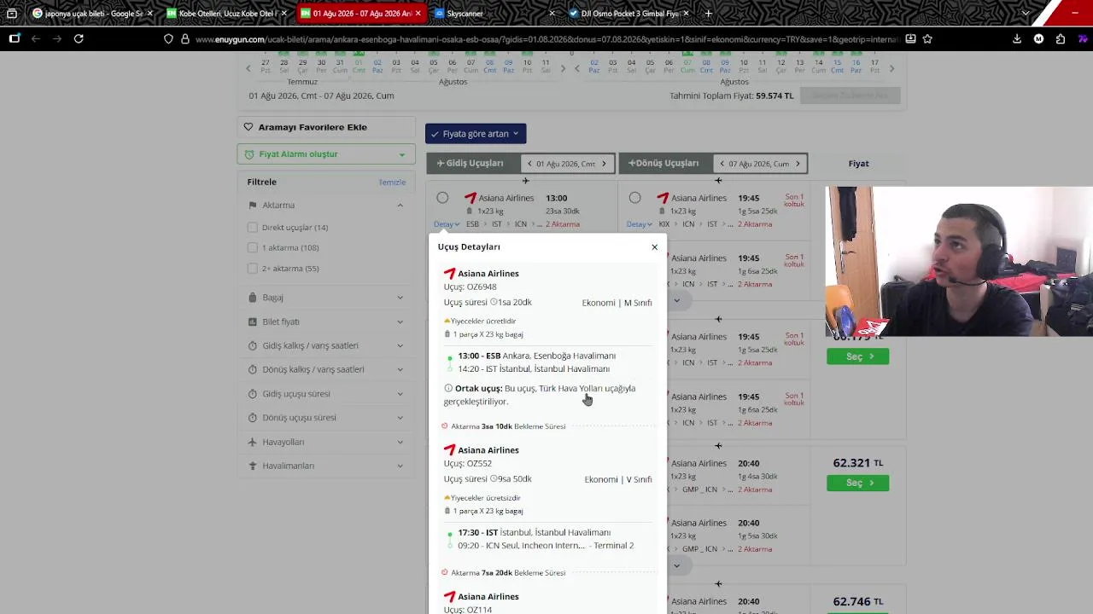Image resolution: width=1093 pixels, height=614 pixels.
Task: Go back using browser back arrow
Action: [x=36, y=39]
